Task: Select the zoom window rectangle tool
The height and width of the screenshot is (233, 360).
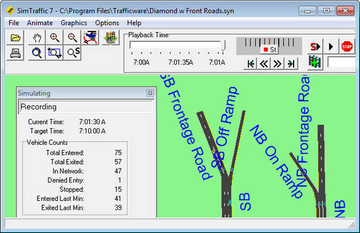Action: pos(55,53)
